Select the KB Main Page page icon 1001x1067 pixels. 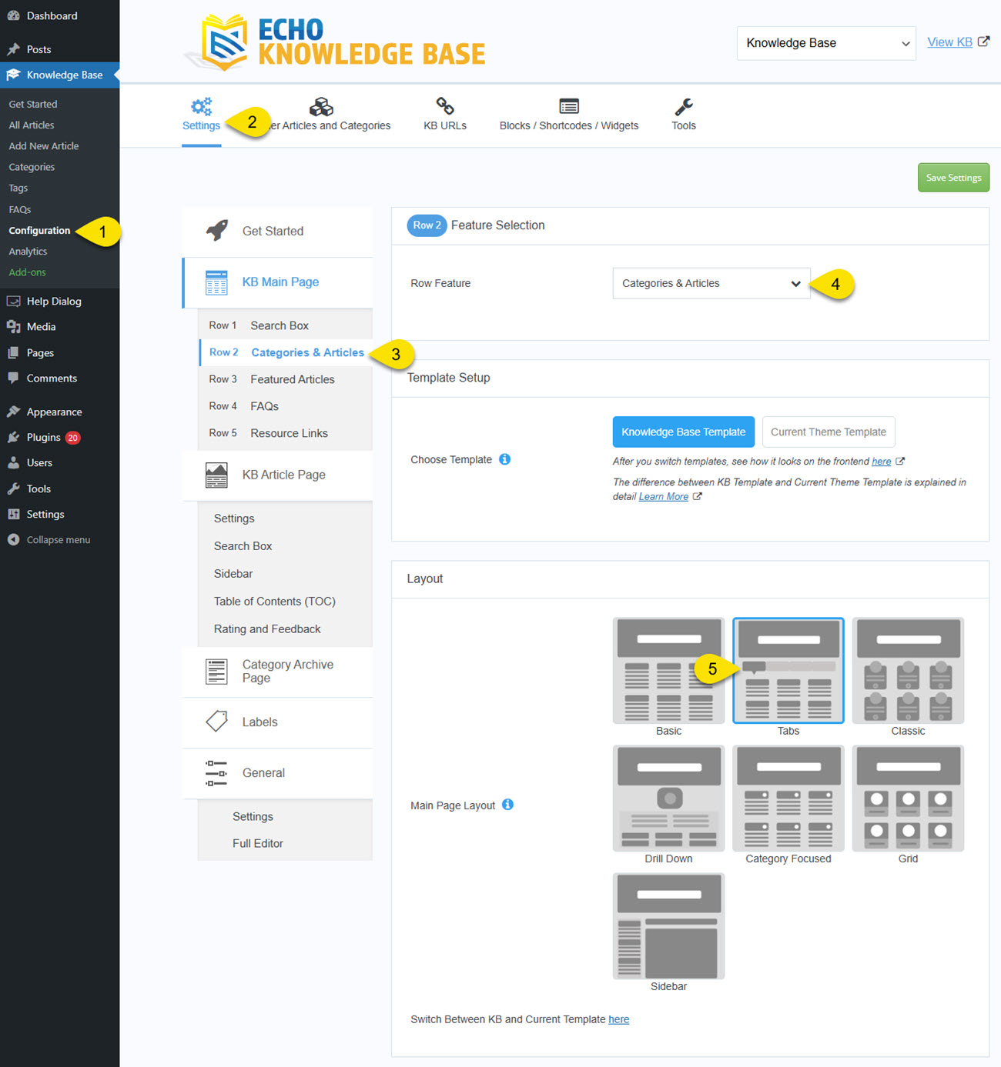[x=216, y=282]
